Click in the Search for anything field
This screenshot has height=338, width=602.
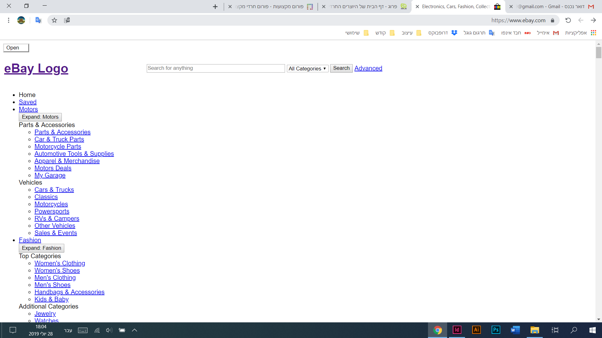coord(215,68)
